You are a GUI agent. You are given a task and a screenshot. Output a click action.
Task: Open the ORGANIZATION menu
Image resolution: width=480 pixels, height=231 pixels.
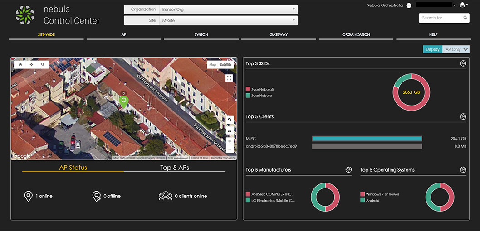[356, 35]
